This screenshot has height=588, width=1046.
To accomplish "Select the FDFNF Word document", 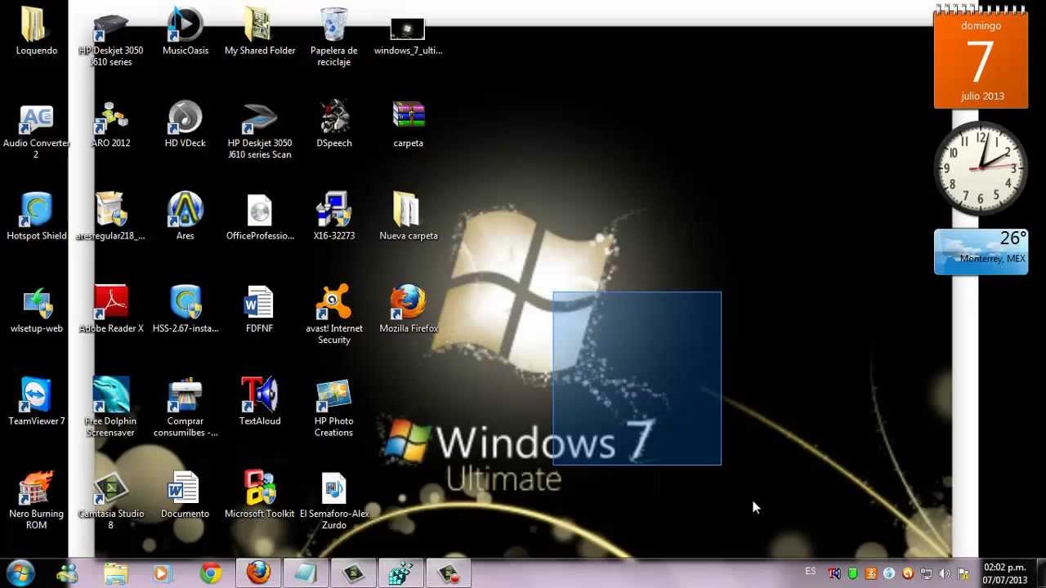I will (x=260, y=310).
